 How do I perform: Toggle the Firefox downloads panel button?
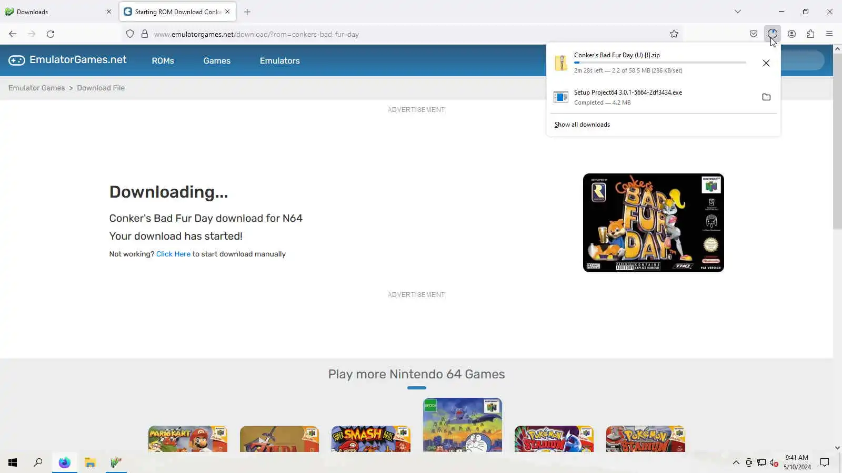773,34
